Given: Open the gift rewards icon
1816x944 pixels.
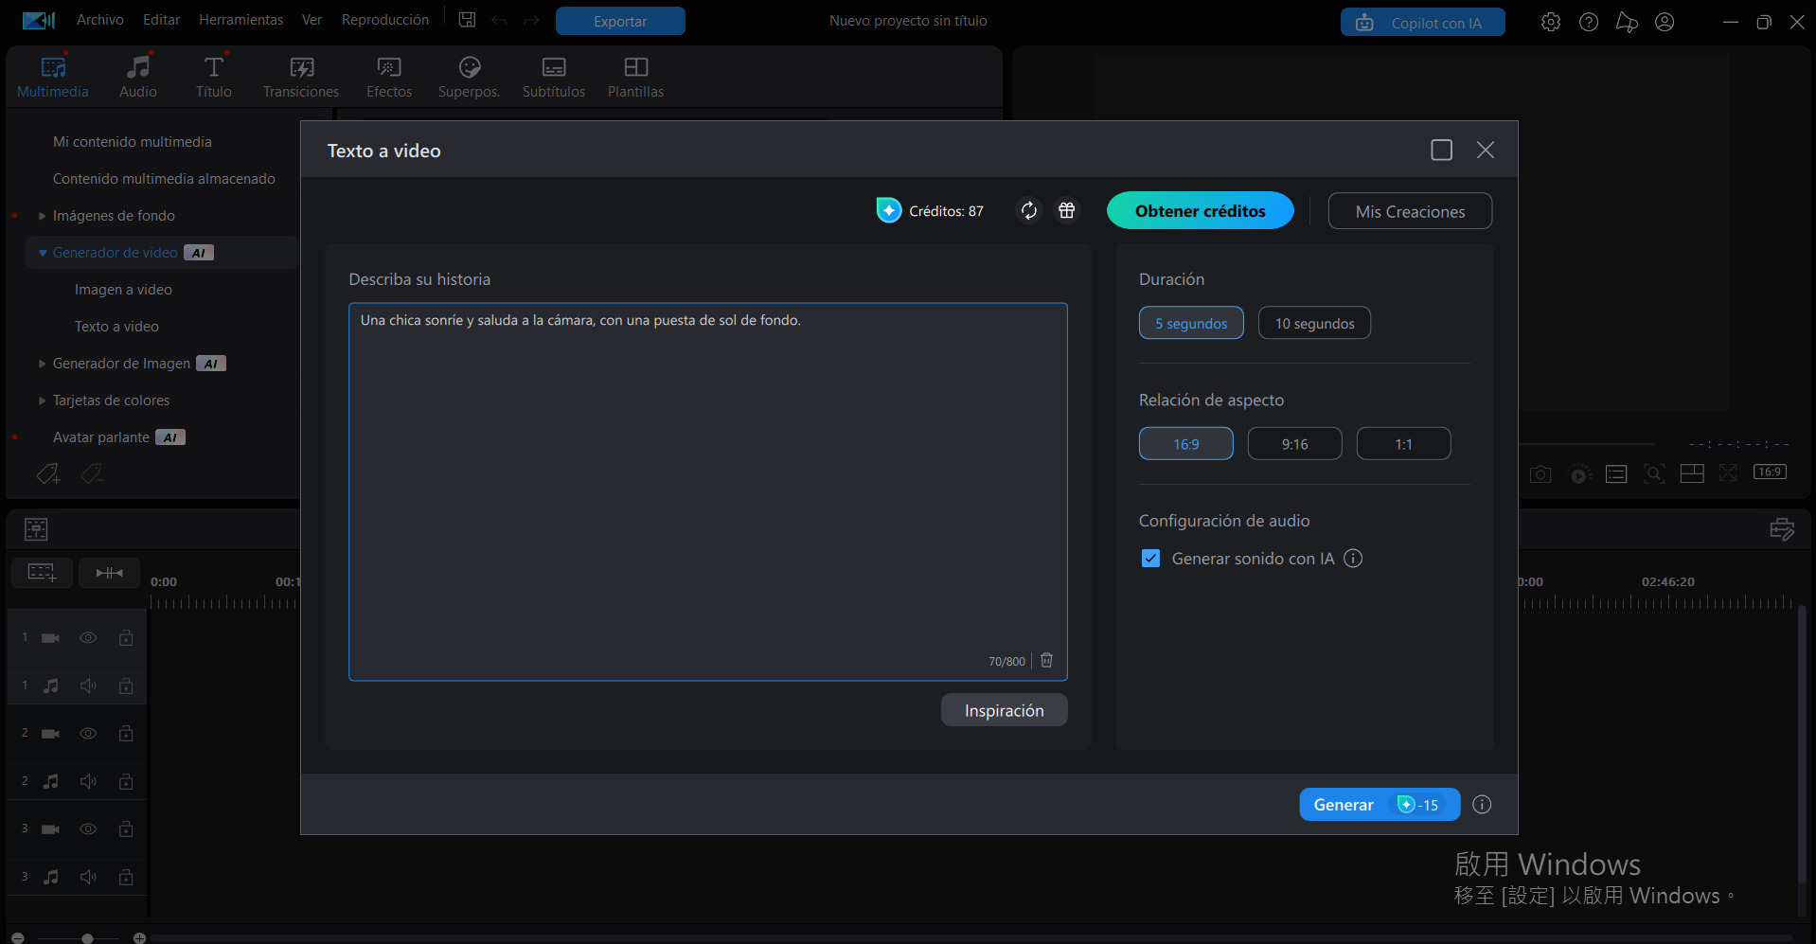Looking at the screenshot, I should 1067,210.
